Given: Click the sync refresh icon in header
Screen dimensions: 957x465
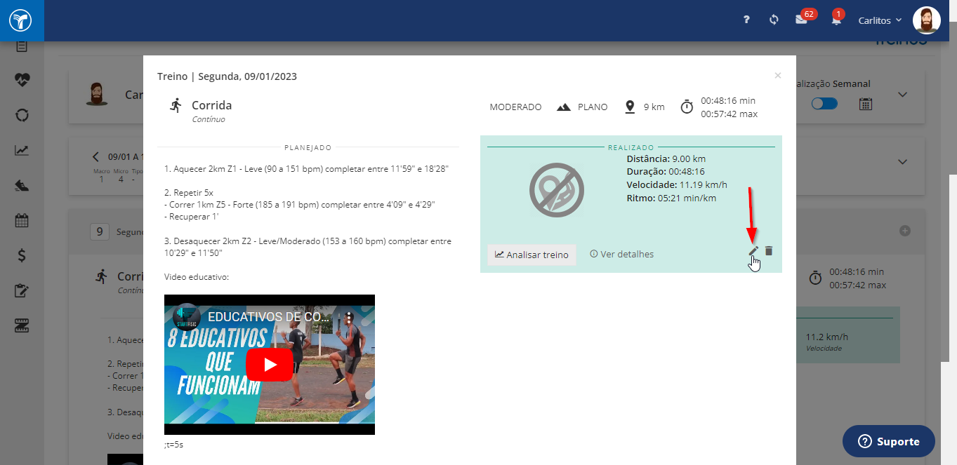Looking at the screenshot, I should pos(774,20).
